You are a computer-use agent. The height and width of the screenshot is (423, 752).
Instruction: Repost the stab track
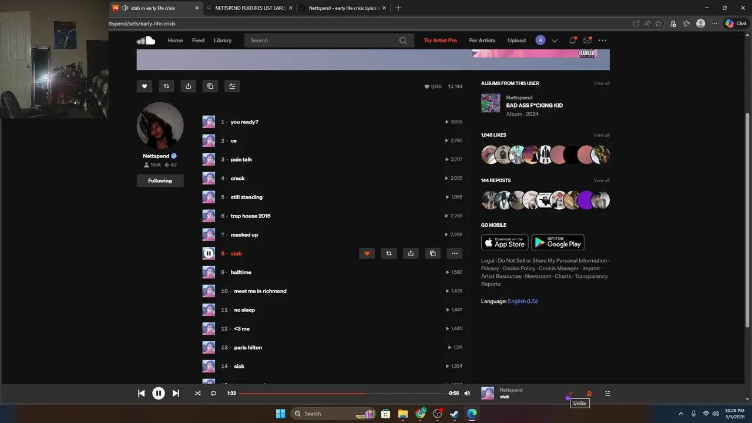[388, 253]
